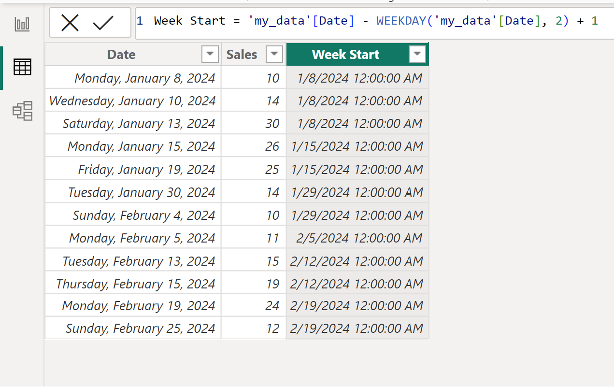Select cell Sunday, February 25, 2024
The height and width of the screenshot is (387, 614).
click(x=133, y=328)
